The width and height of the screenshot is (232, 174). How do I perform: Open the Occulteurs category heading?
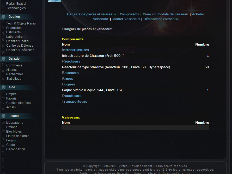[x=72, y=96]
